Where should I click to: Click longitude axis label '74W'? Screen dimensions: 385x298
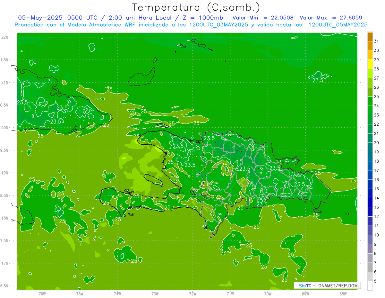point(117,294)
